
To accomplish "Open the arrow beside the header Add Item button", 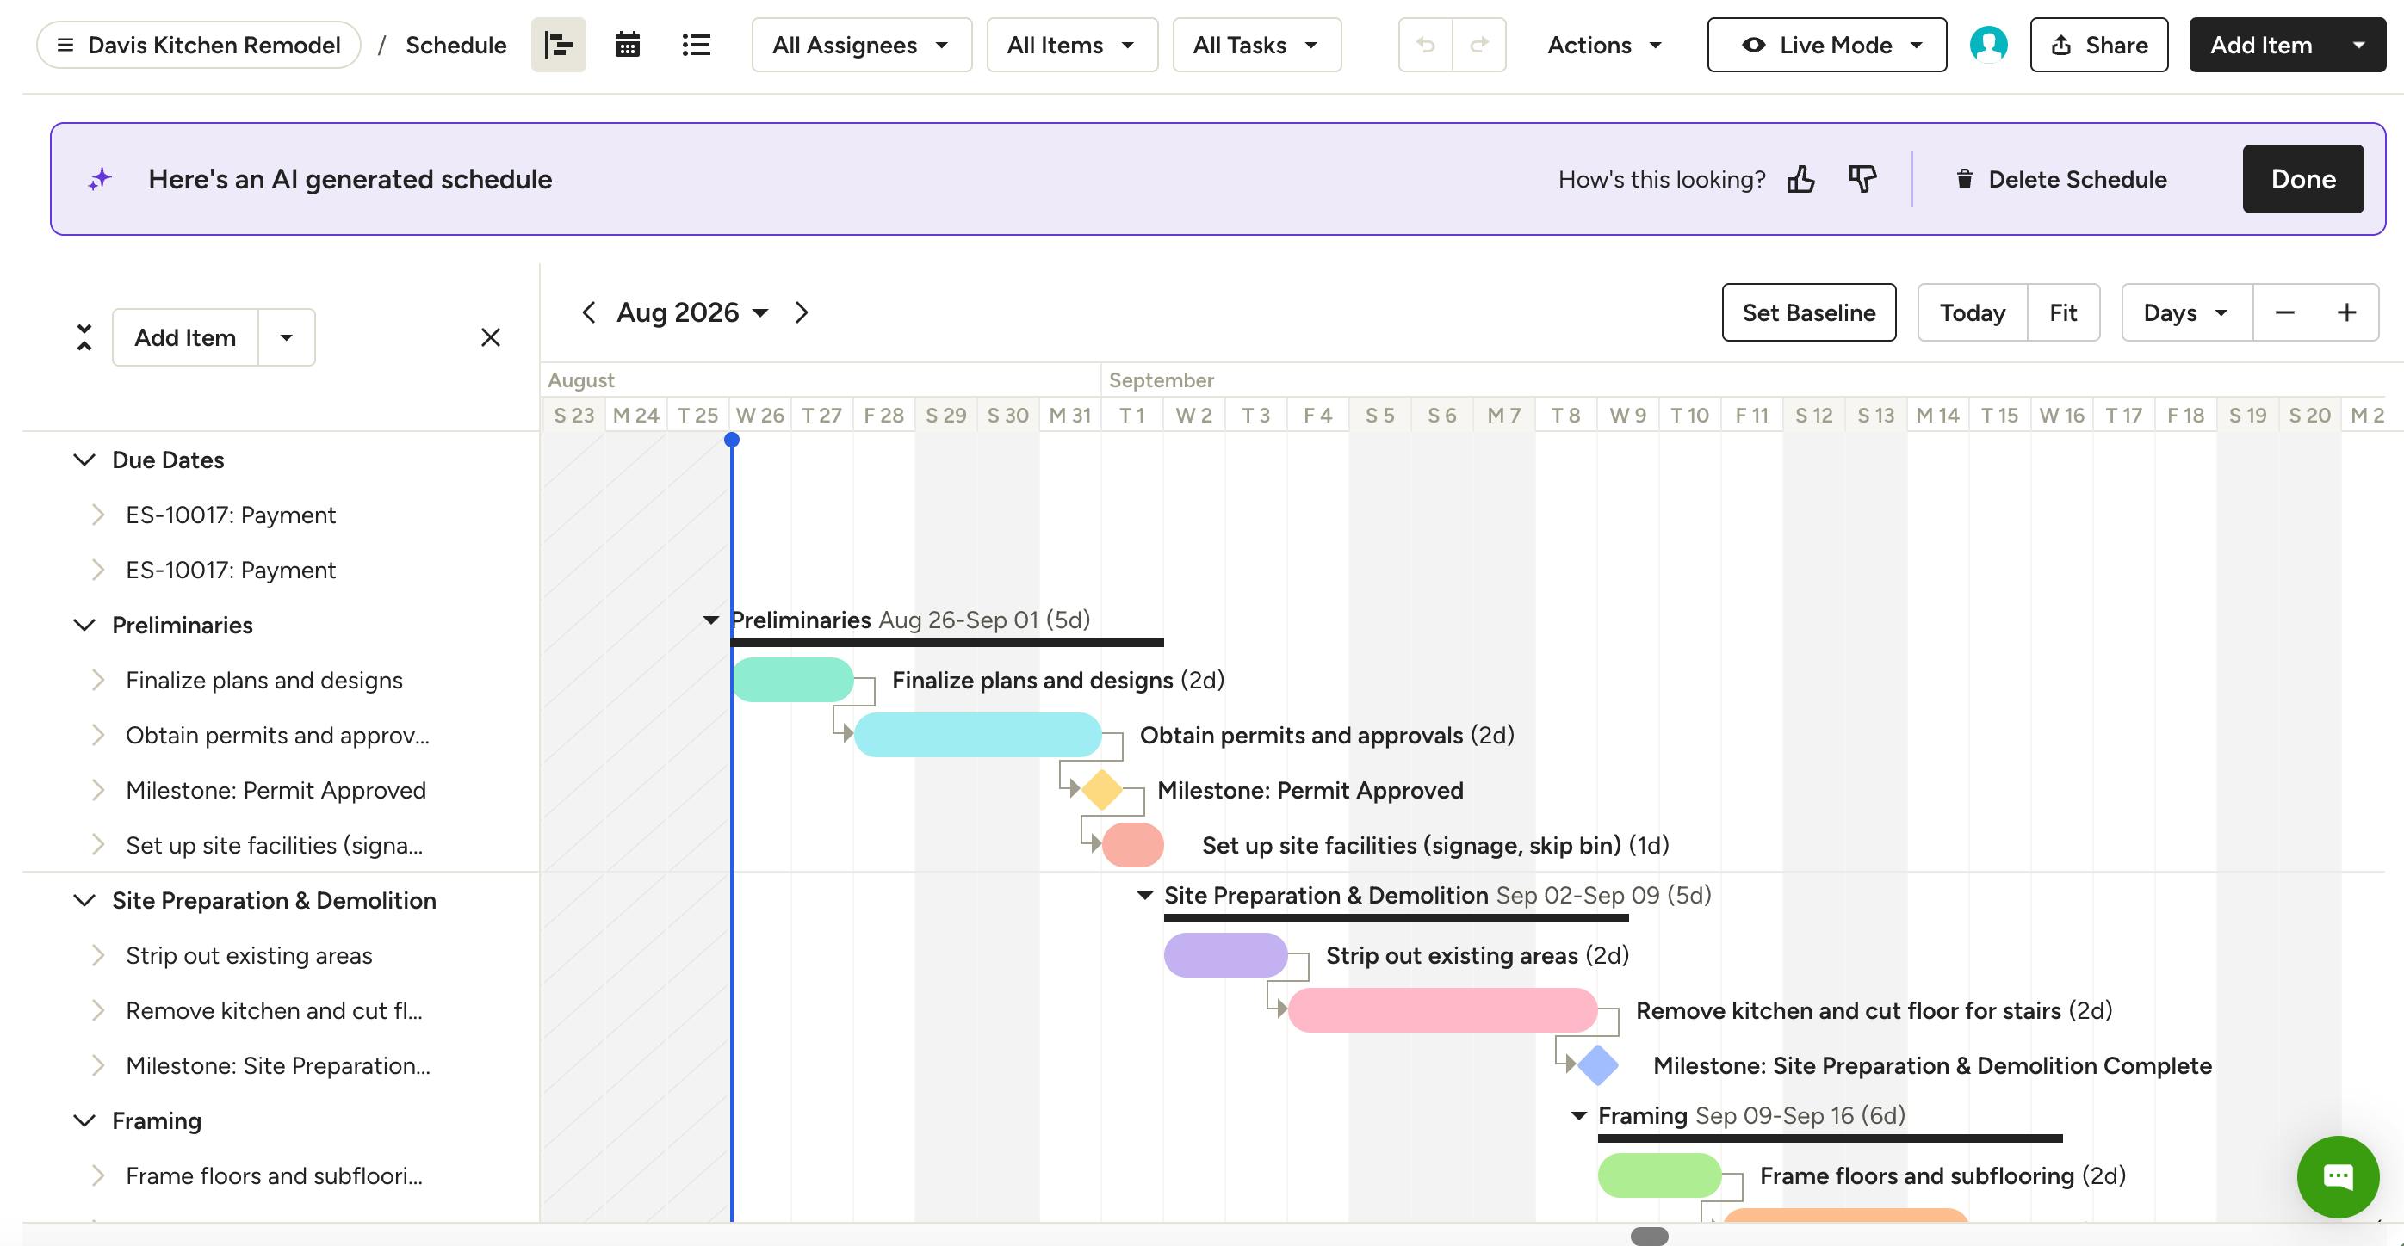I will click(2359, 45).
